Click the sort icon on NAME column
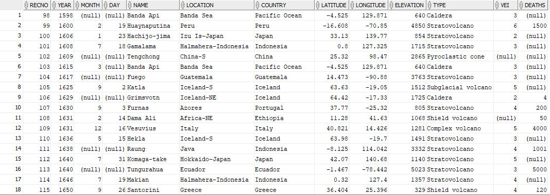 (129, 5)
